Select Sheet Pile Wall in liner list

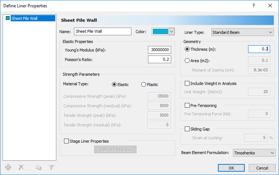pos(24,18)
